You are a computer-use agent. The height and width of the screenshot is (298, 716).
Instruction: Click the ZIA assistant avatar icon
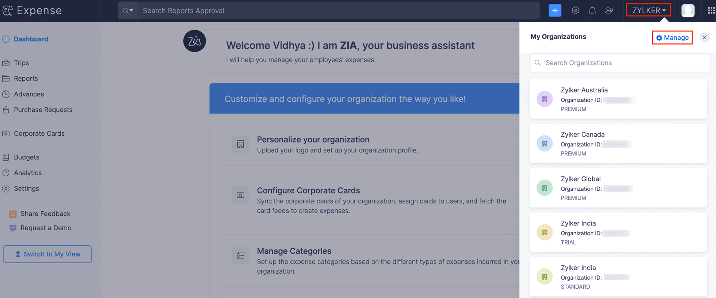coord(194,41)
